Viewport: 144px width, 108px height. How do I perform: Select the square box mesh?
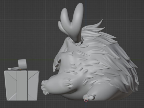click(22, 85)
